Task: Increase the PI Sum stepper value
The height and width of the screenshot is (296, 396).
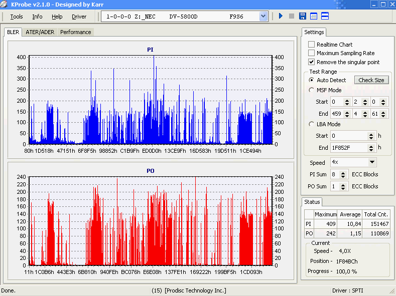Action: click(x=343, y=172)
